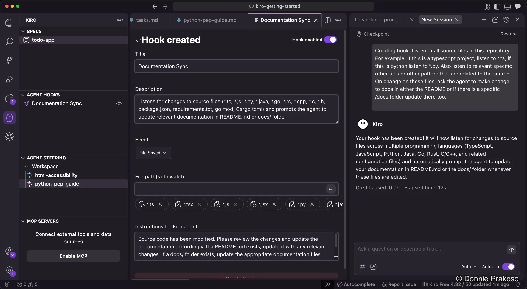Disable the Hook enabled toggle
The image size is (527, 289).
(331, 40)
